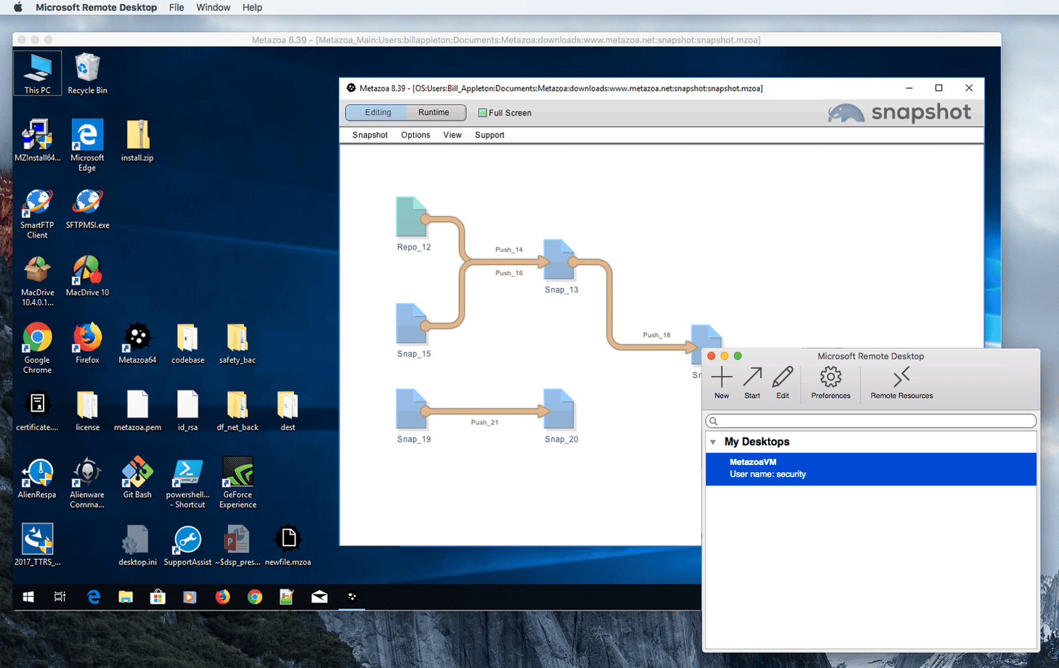The height and width of the screenshot is (668, 1059).
Task: Select the safety_bac folder icon
Action: pos(237,343)
